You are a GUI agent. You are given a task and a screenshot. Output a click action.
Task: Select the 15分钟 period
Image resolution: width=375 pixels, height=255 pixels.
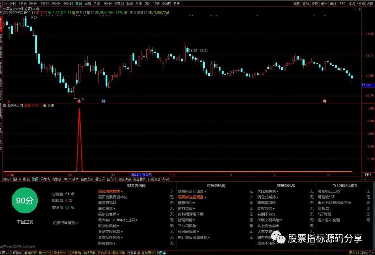[44, 3]
